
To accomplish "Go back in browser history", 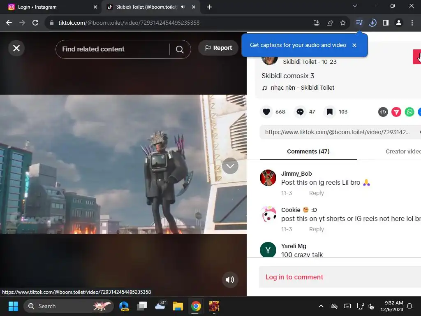I will click(x=9, y=23).
